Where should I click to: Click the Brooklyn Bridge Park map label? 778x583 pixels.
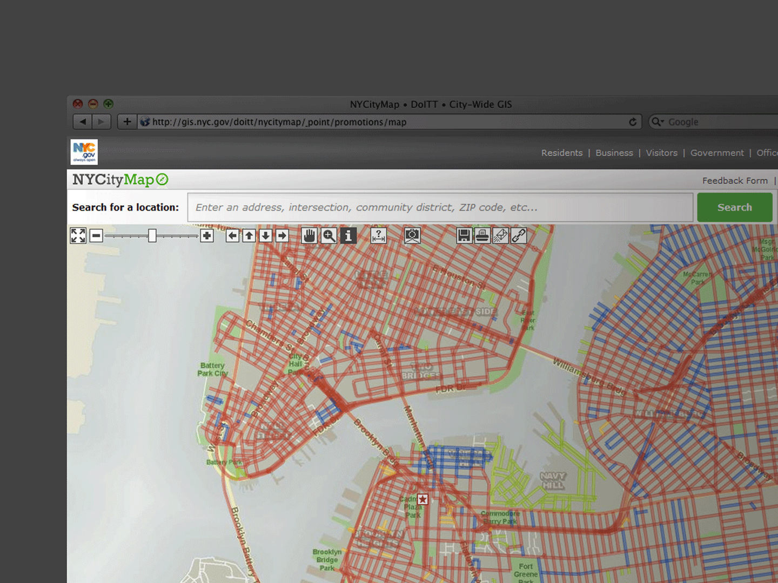[x=327, y=560]
